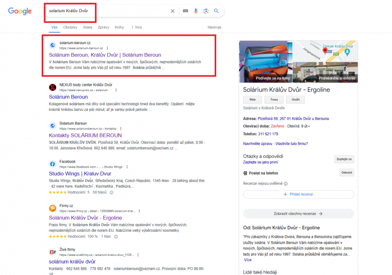
Task: Open Google Lens image search icon
Action: (206, 11)
